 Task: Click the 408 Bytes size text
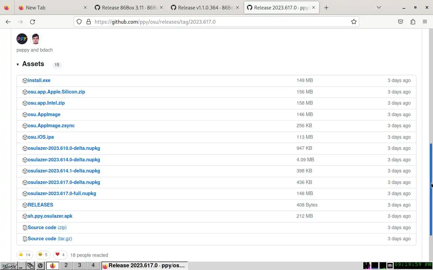[307, 205]
